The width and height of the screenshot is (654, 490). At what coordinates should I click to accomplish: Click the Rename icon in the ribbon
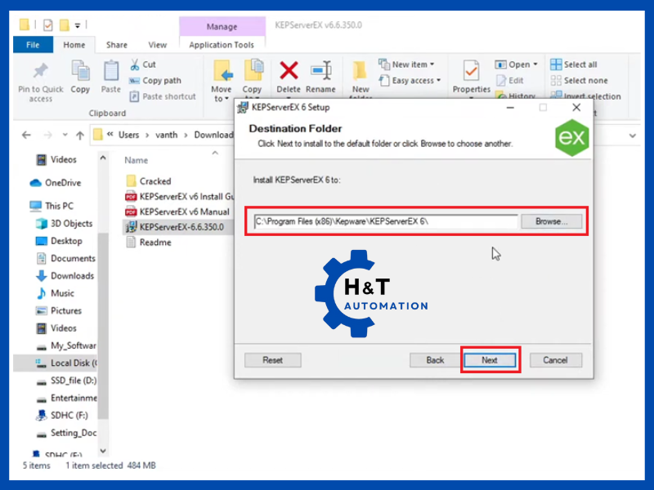pos(320,71)
